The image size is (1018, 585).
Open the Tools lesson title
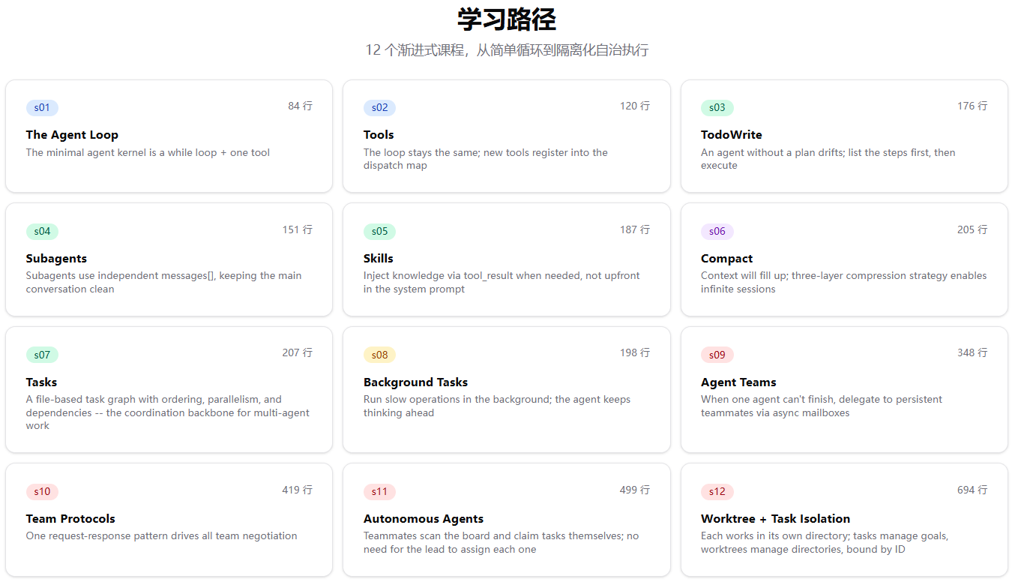pyautogui.click(x=379, y=135)
